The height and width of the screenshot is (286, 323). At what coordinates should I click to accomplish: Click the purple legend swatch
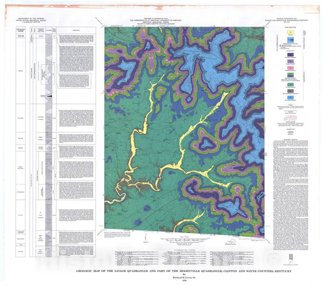(290, 61)
